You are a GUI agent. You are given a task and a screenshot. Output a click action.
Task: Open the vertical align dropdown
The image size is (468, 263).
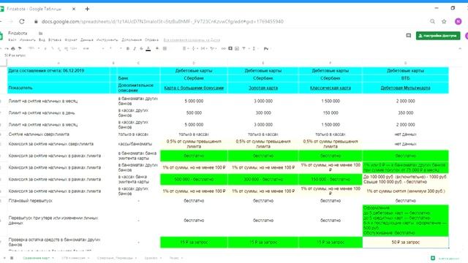click(195, 48)
